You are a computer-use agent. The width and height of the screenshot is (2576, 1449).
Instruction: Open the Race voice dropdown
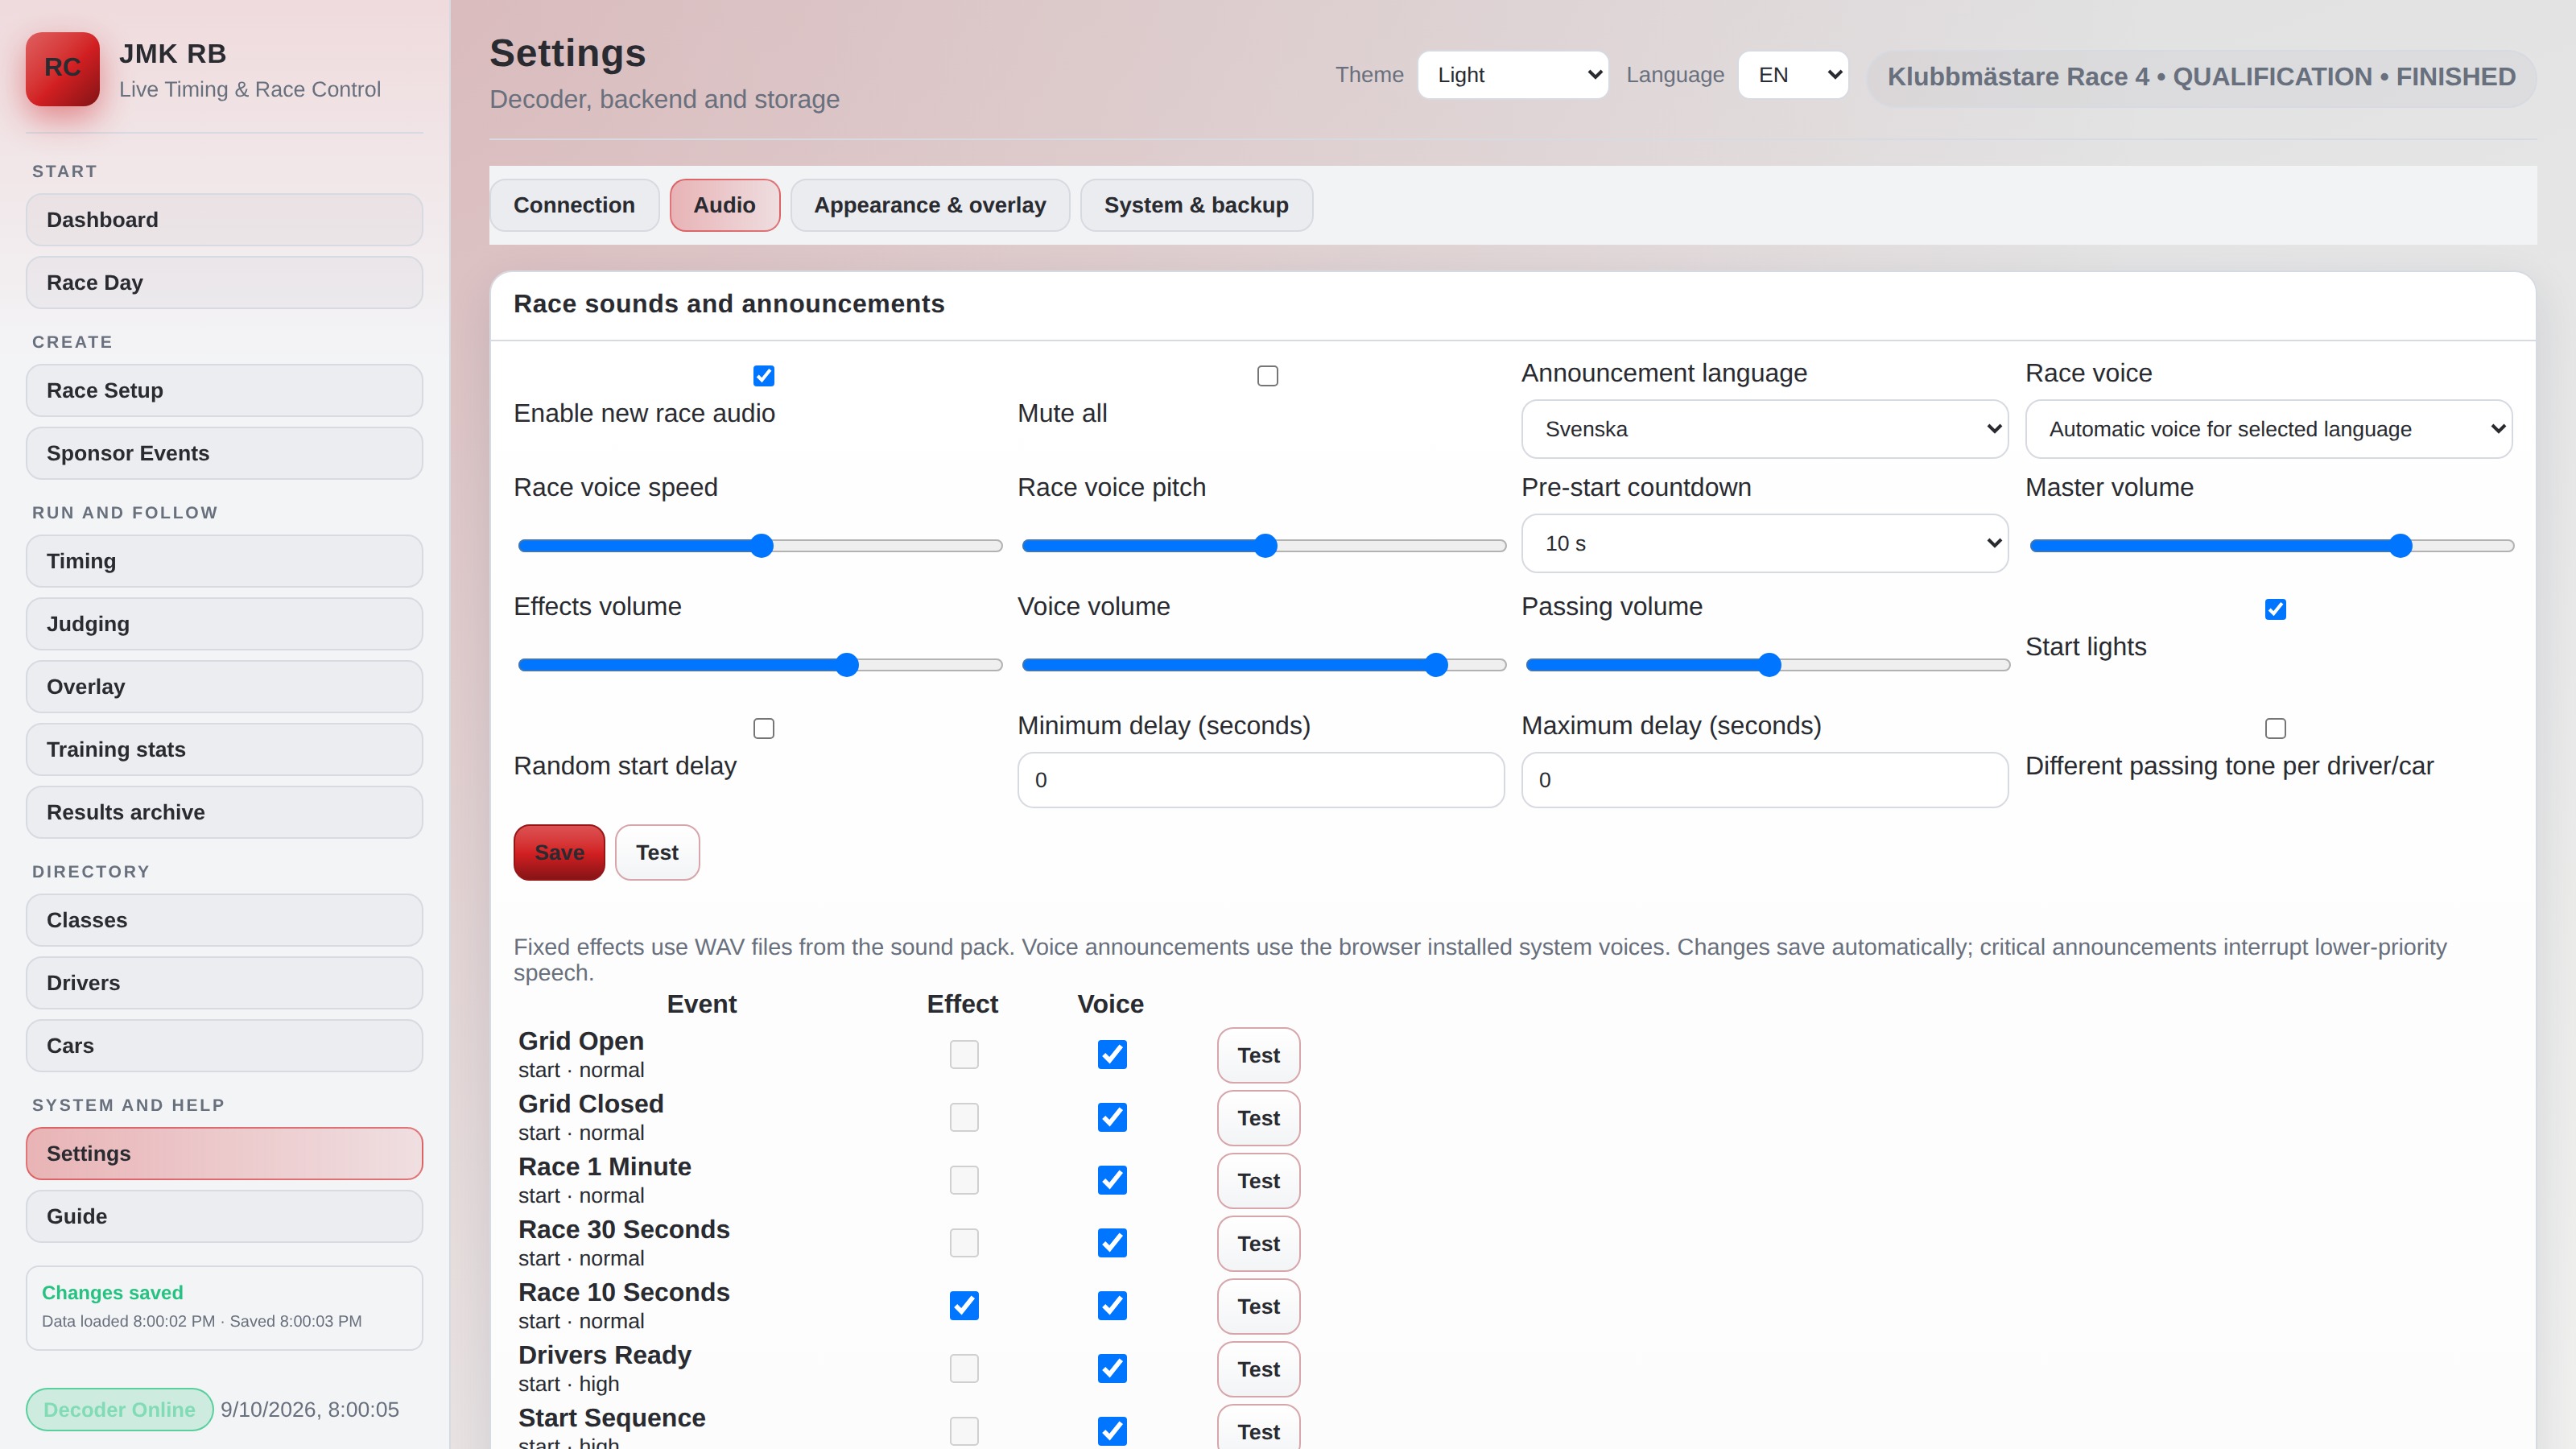(2268, 429)
